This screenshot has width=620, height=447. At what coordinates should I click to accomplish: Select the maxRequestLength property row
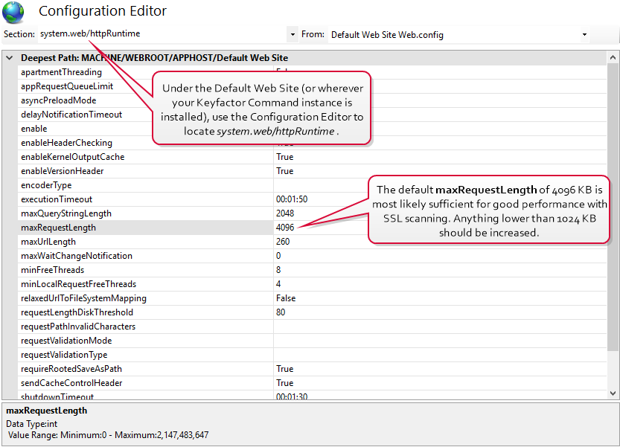(59, 228)
